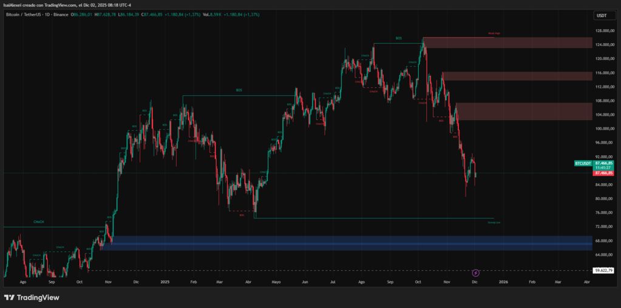
Task: Click the 128.000,00 price axis label
Action: [605, 31]
